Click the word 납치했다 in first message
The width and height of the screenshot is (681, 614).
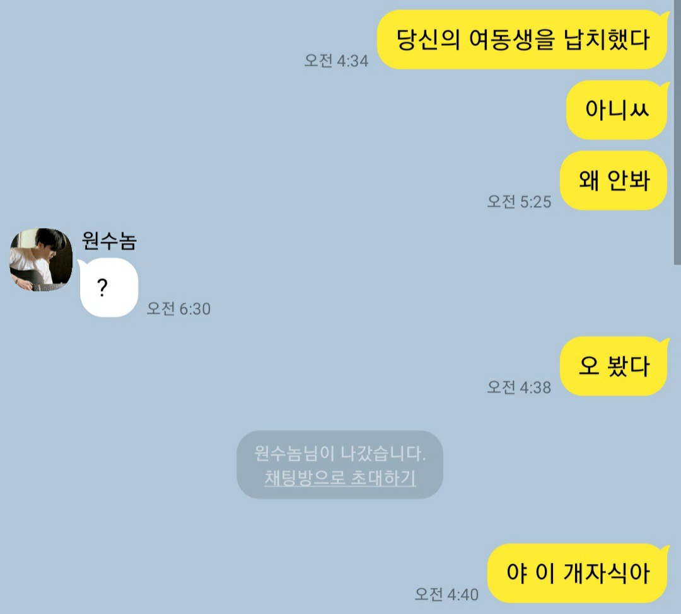(x=607, y=40)
